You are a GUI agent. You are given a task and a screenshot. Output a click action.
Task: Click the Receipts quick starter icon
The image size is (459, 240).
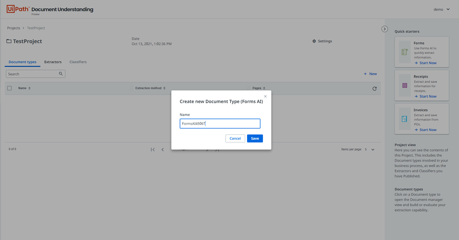tap(404, 86)
